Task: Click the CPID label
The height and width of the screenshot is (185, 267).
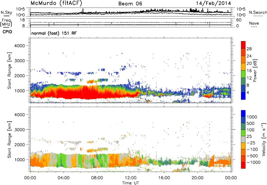Action: tap(7, 32)
